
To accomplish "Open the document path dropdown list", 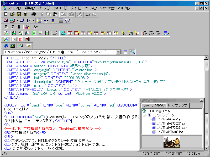I will pos(118,52).
